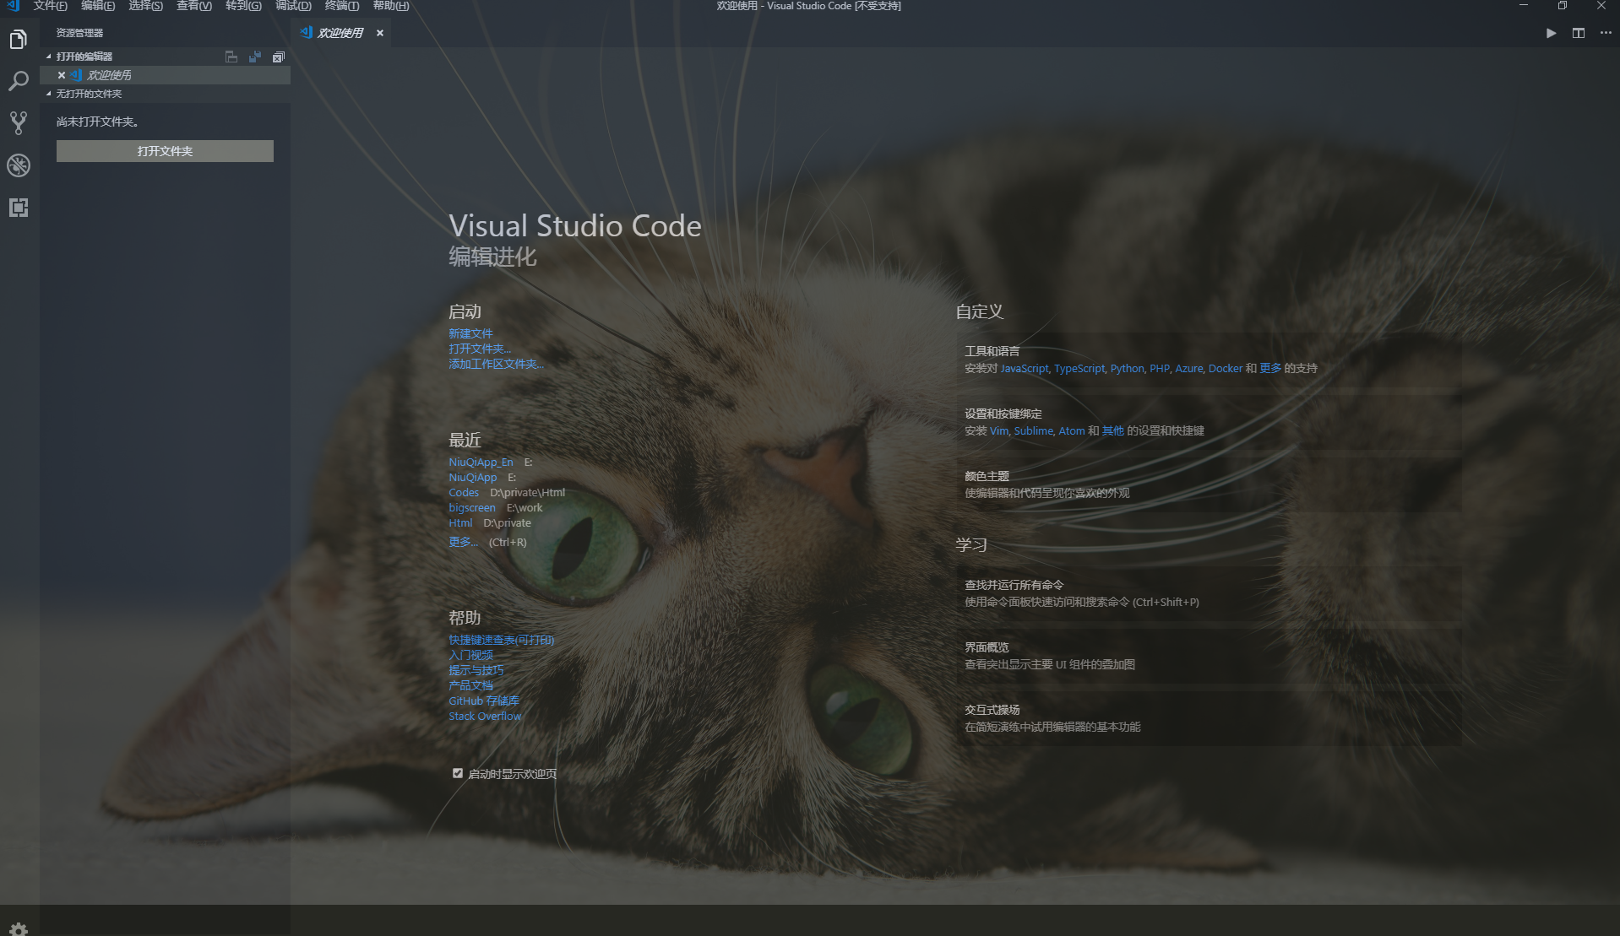Click the JavaScript language link
This screenshot has height=936, width=1620.
(x=1025, y=368)
